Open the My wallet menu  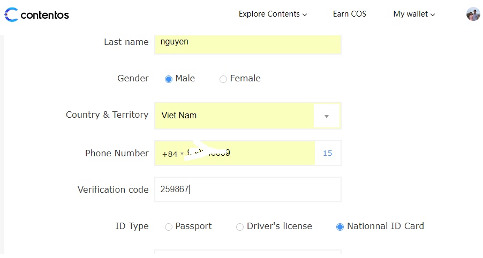coord(414,14)
